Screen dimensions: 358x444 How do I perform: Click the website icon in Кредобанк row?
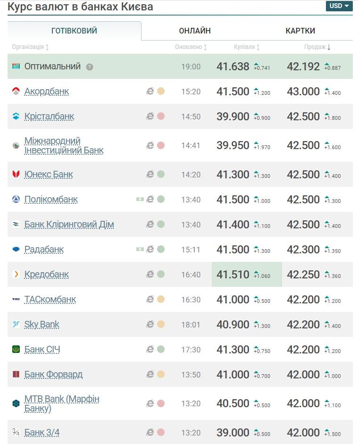coord(150,275)
